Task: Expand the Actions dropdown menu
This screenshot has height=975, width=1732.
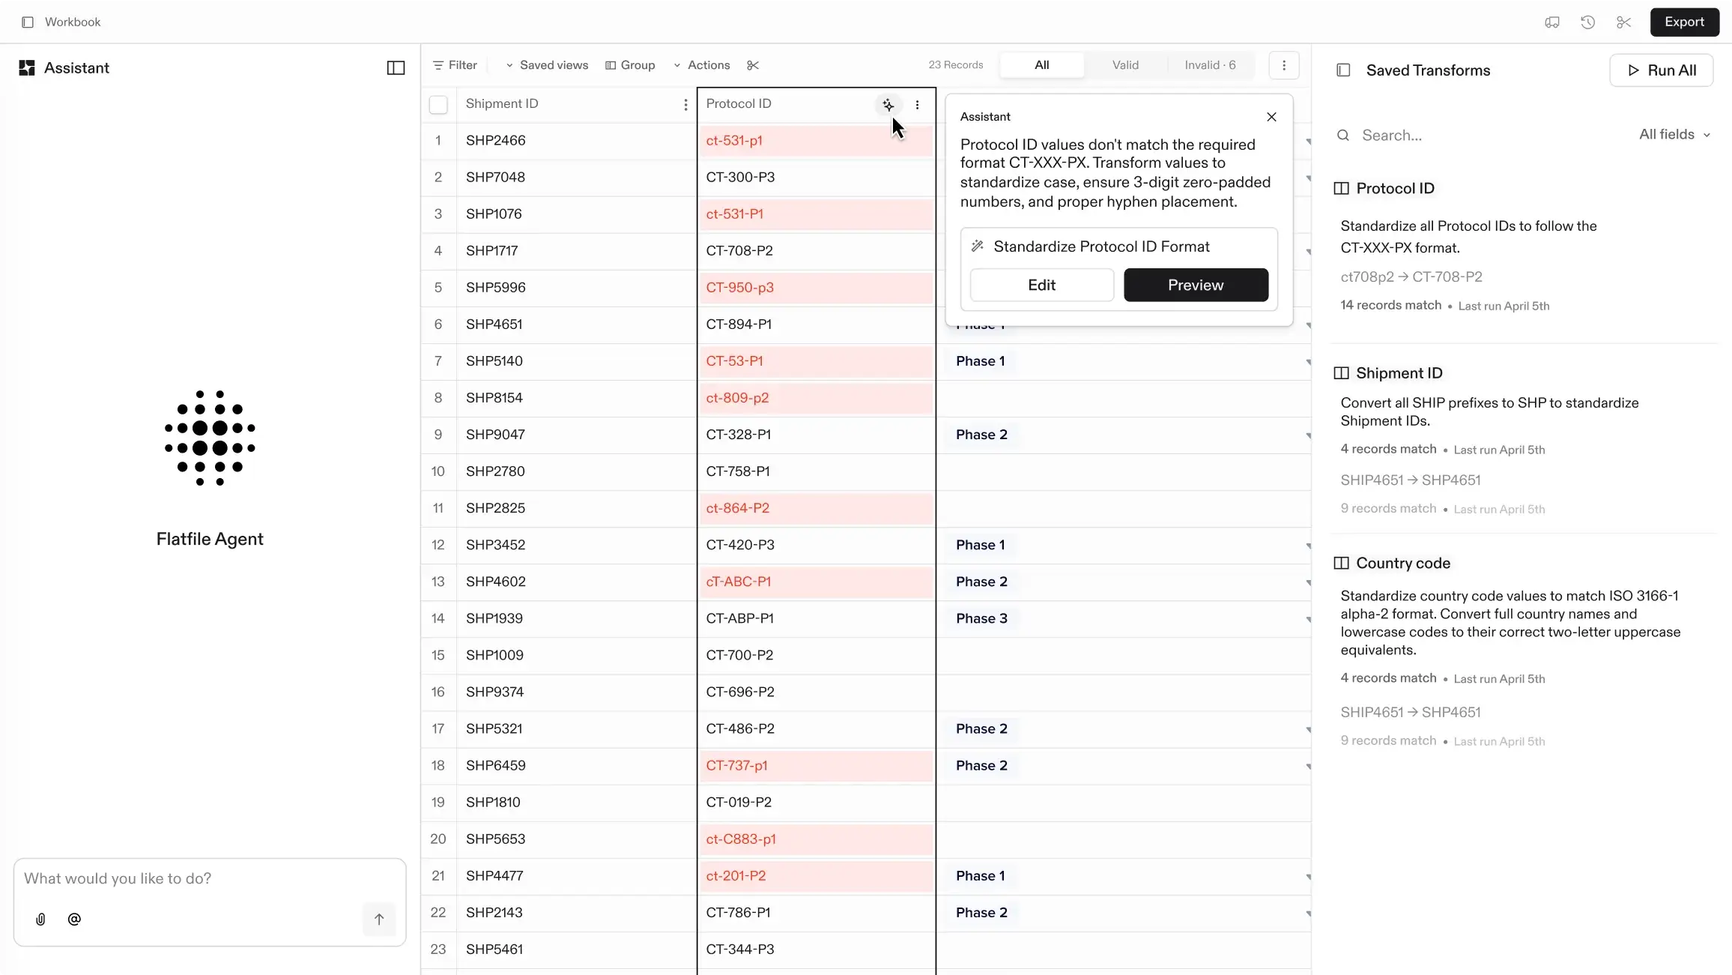Action: click(701, 65)
